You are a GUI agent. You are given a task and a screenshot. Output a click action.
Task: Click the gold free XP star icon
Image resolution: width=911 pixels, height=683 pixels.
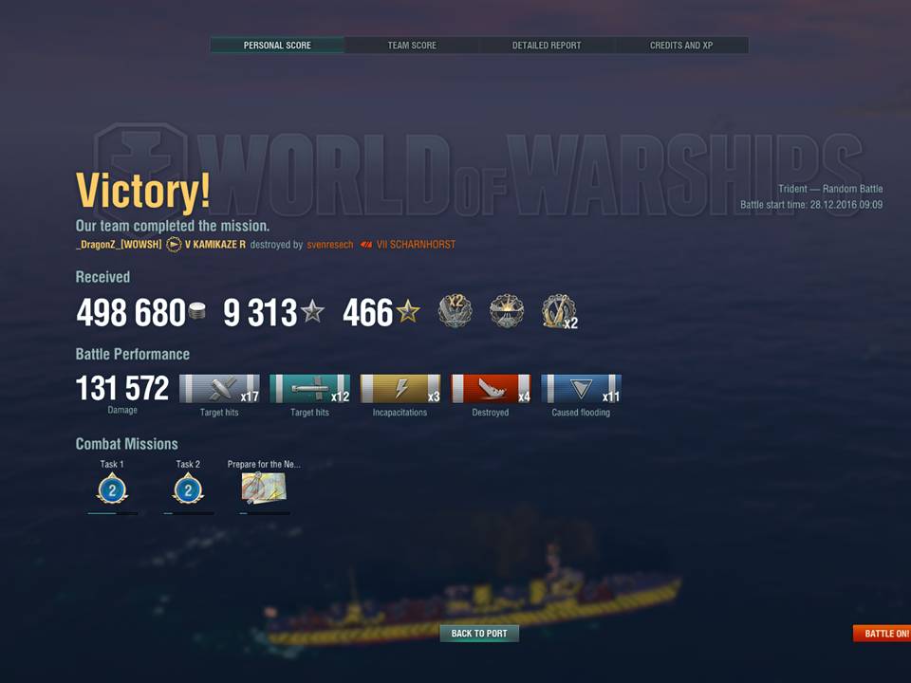[408, 311]
